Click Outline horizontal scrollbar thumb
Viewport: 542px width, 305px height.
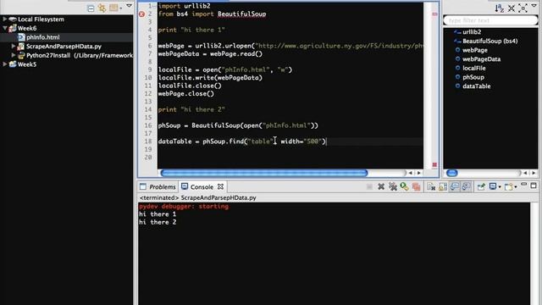click(451, 173)
